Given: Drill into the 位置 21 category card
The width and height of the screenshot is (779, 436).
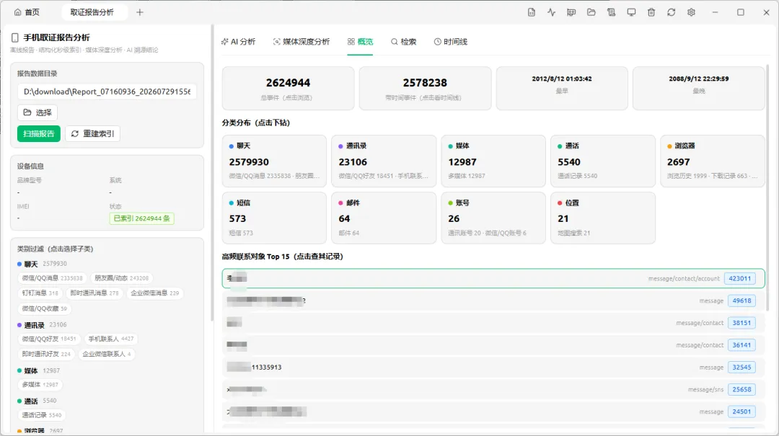Looking at the screenshot, I should pos(603,218).
